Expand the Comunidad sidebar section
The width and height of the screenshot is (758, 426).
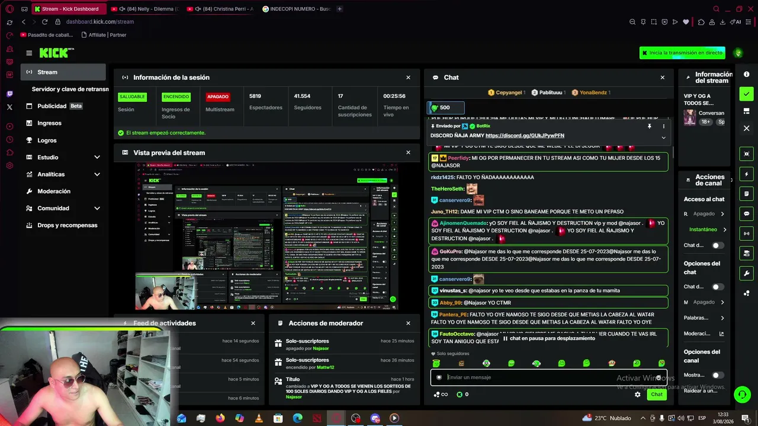pos(97,208)
